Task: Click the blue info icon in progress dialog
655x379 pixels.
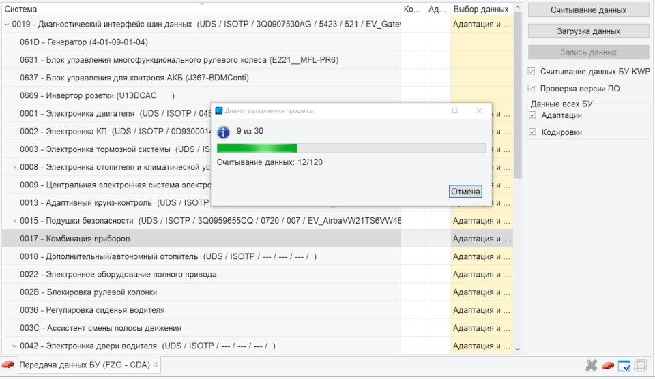Action: point(224,132)
